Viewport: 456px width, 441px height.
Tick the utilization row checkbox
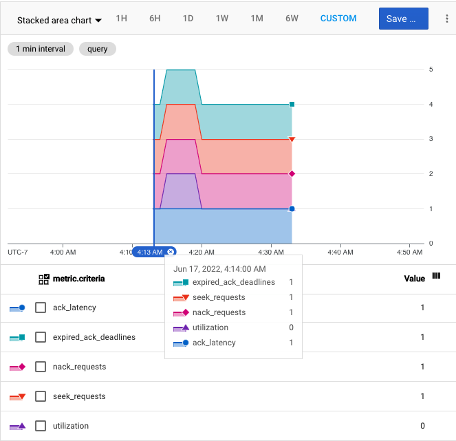[x=41, y=426]
